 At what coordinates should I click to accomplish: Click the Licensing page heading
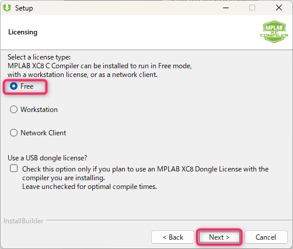pos(23,32)
